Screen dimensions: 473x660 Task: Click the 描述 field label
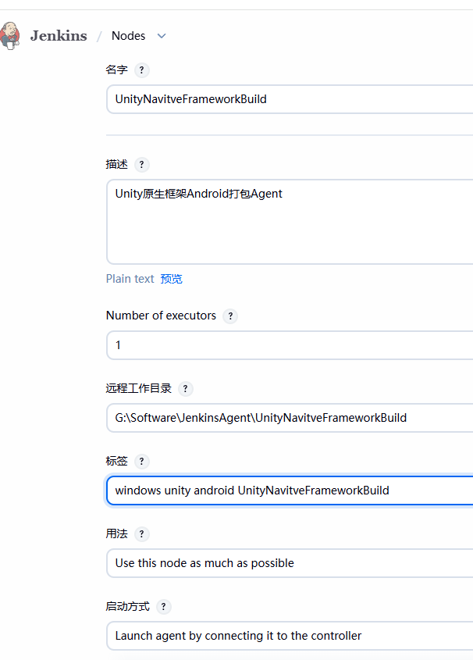point(116,165)
